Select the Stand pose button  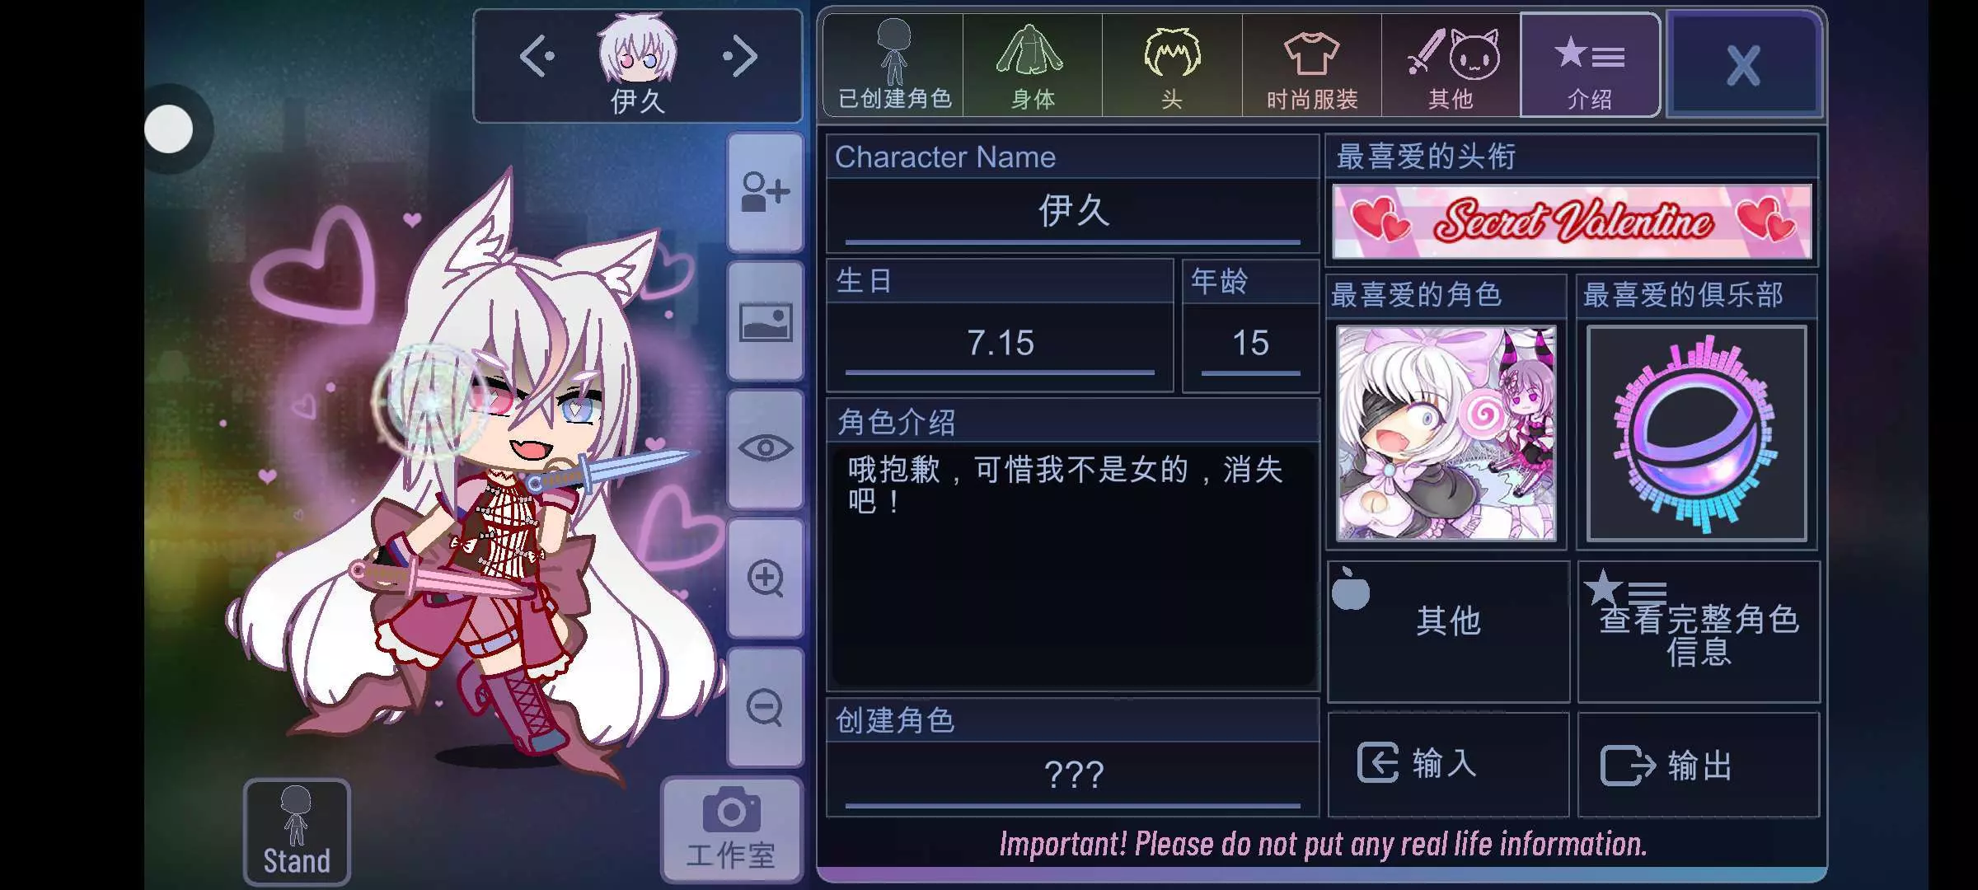click(297, 831)
